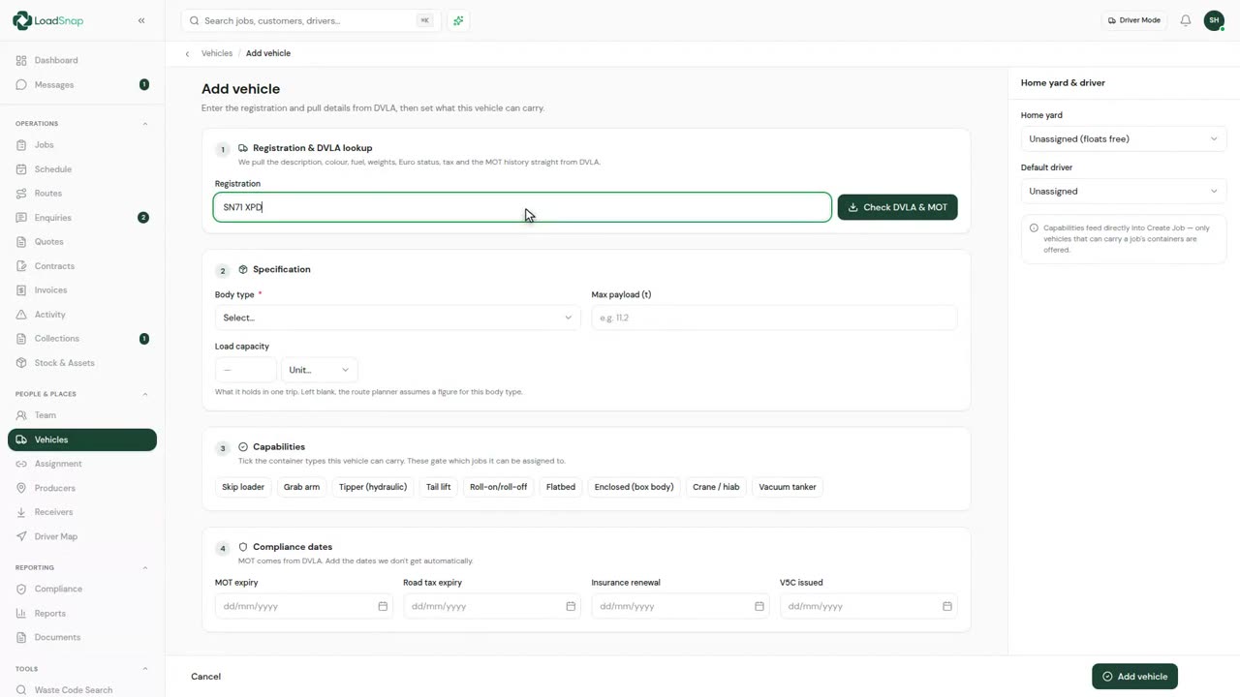Toggle the Roll-on/roll-off capability
1240x697 pixels.
pyautogui.click(x=498, y=487)
